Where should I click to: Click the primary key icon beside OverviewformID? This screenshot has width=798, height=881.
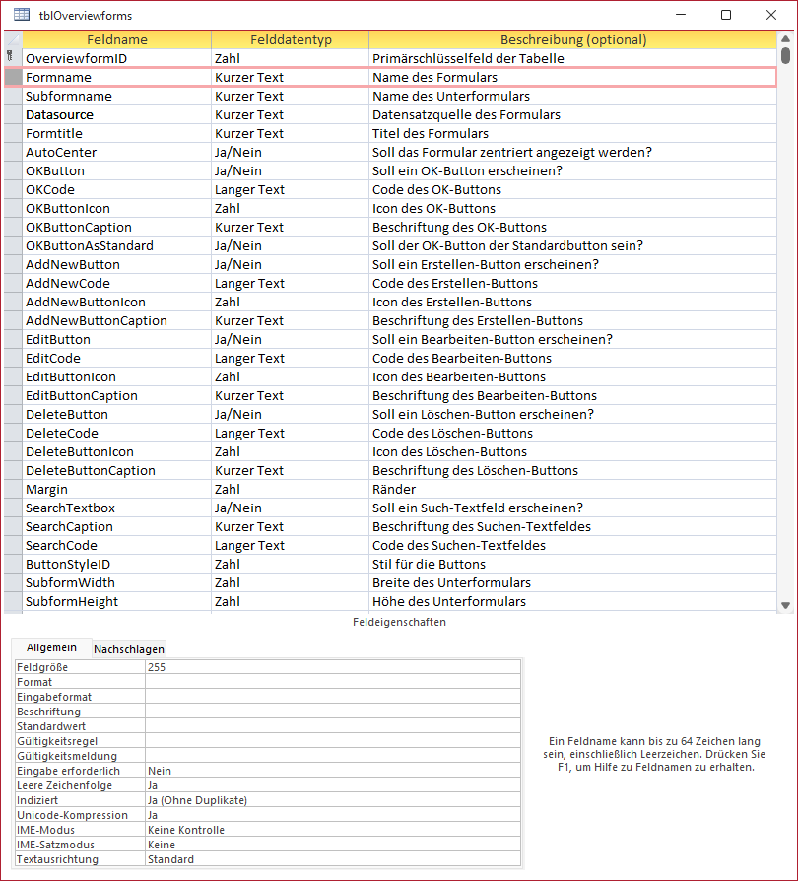(x=12, y=58)
